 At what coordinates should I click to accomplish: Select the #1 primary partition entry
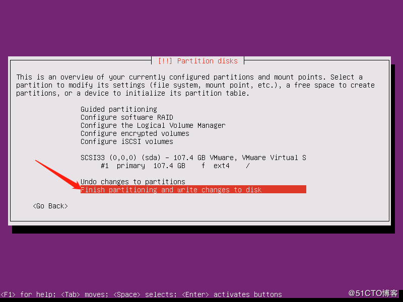click(x=175, y=166)
